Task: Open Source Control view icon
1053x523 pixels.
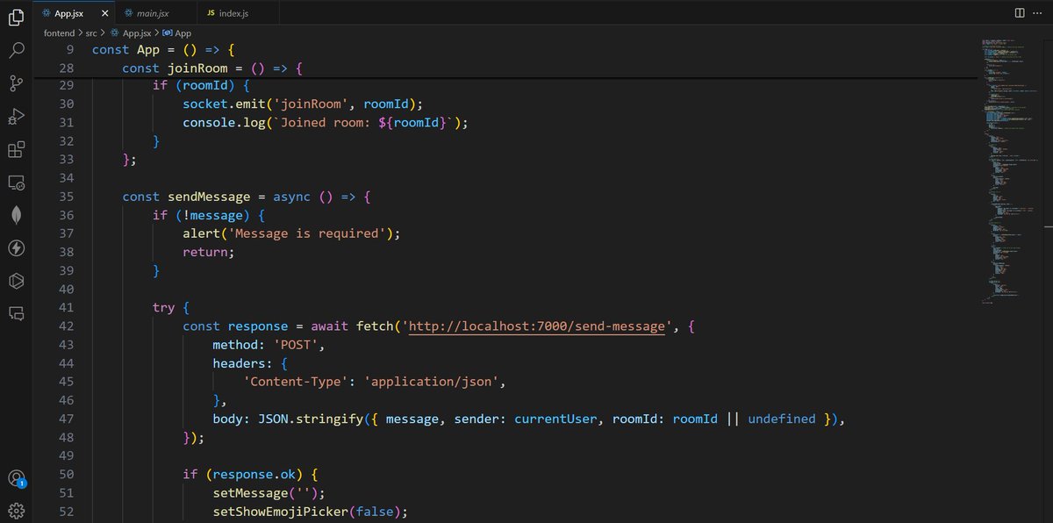Action: (16, 83)
